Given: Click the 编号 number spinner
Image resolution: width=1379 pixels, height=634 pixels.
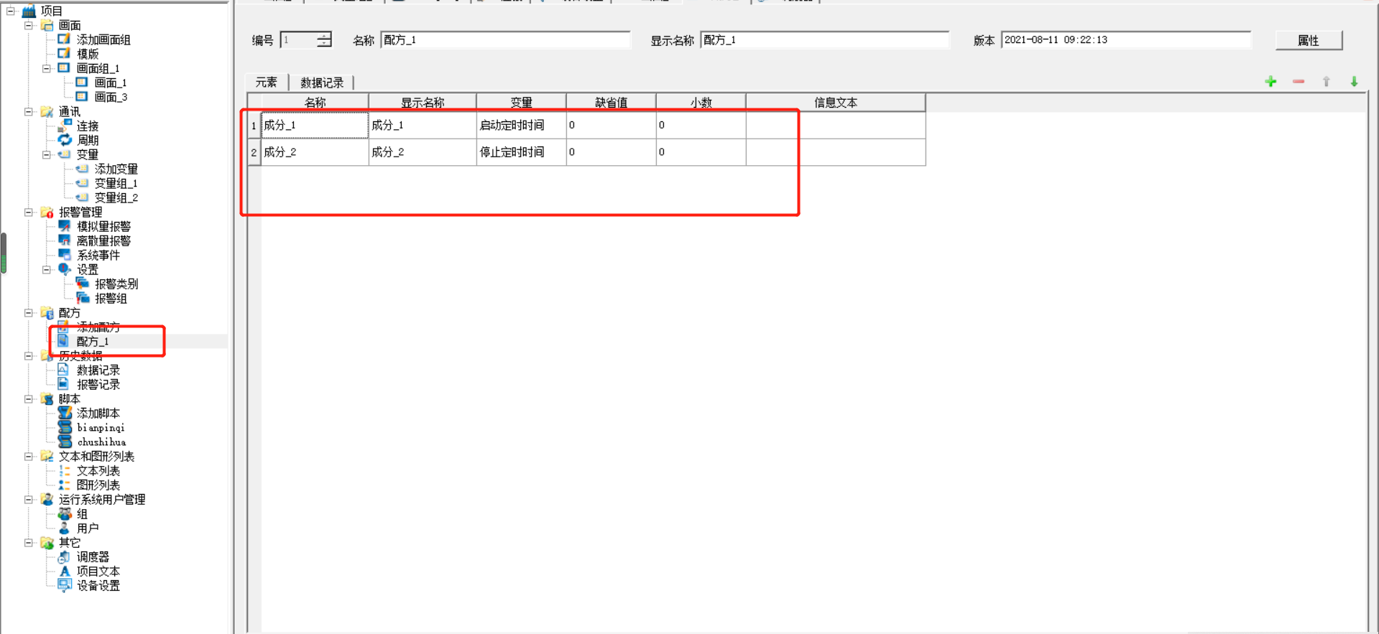Looking at the screenshot, I should coord(305,40).
